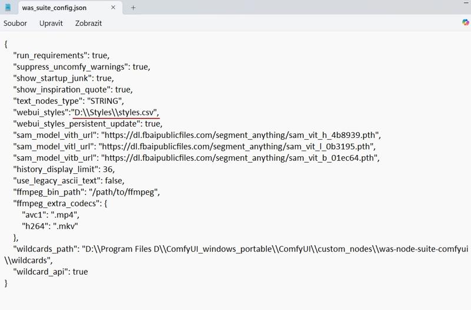
Task: Click the ComfyUI_windows_portable path segment
Action: (219, 249)
